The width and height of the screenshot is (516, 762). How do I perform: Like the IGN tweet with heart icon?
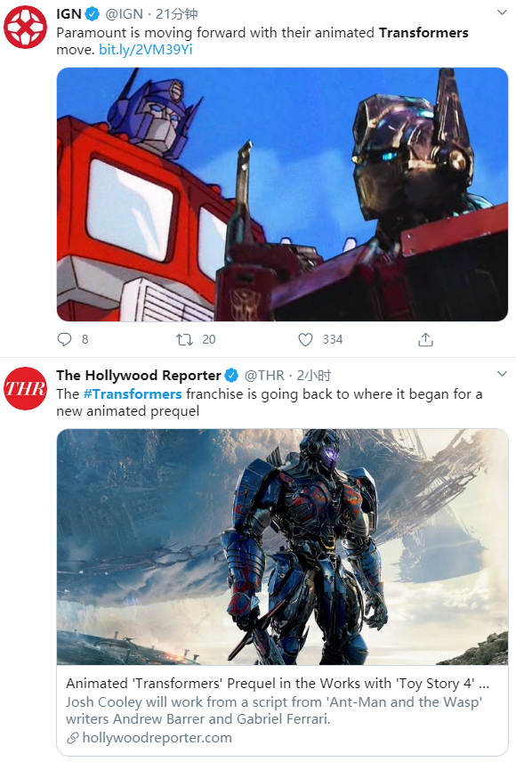pyautogui.click(x=305, y=339)
